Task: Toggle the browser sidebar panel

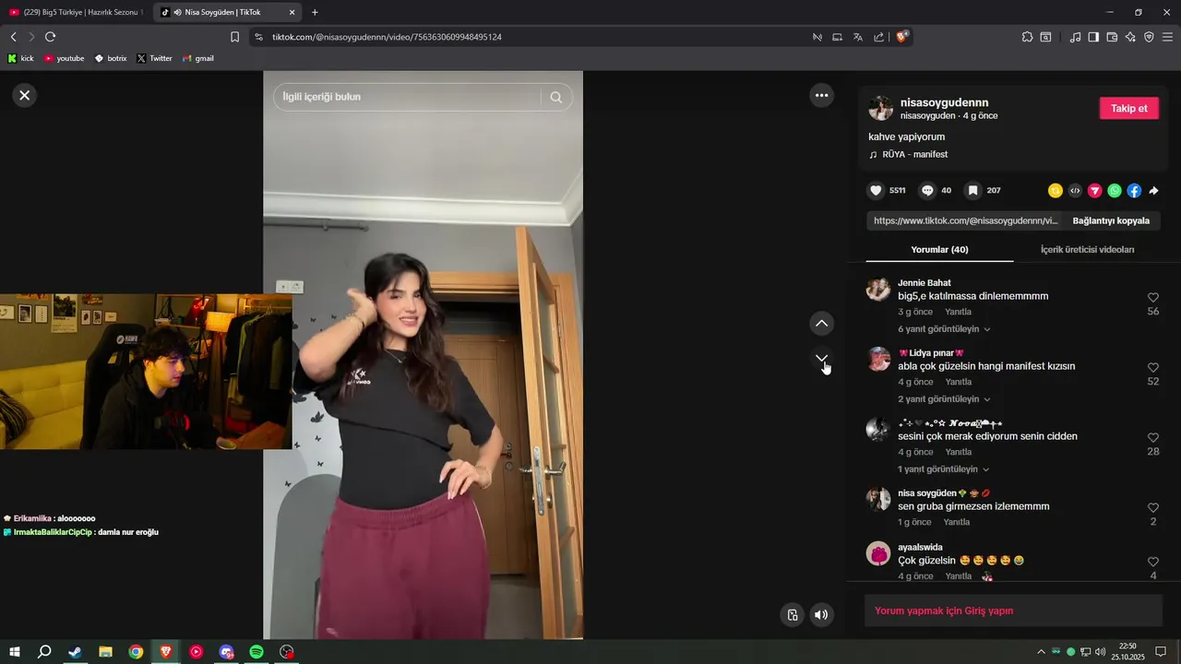Action: click(x=1093, y=37)
